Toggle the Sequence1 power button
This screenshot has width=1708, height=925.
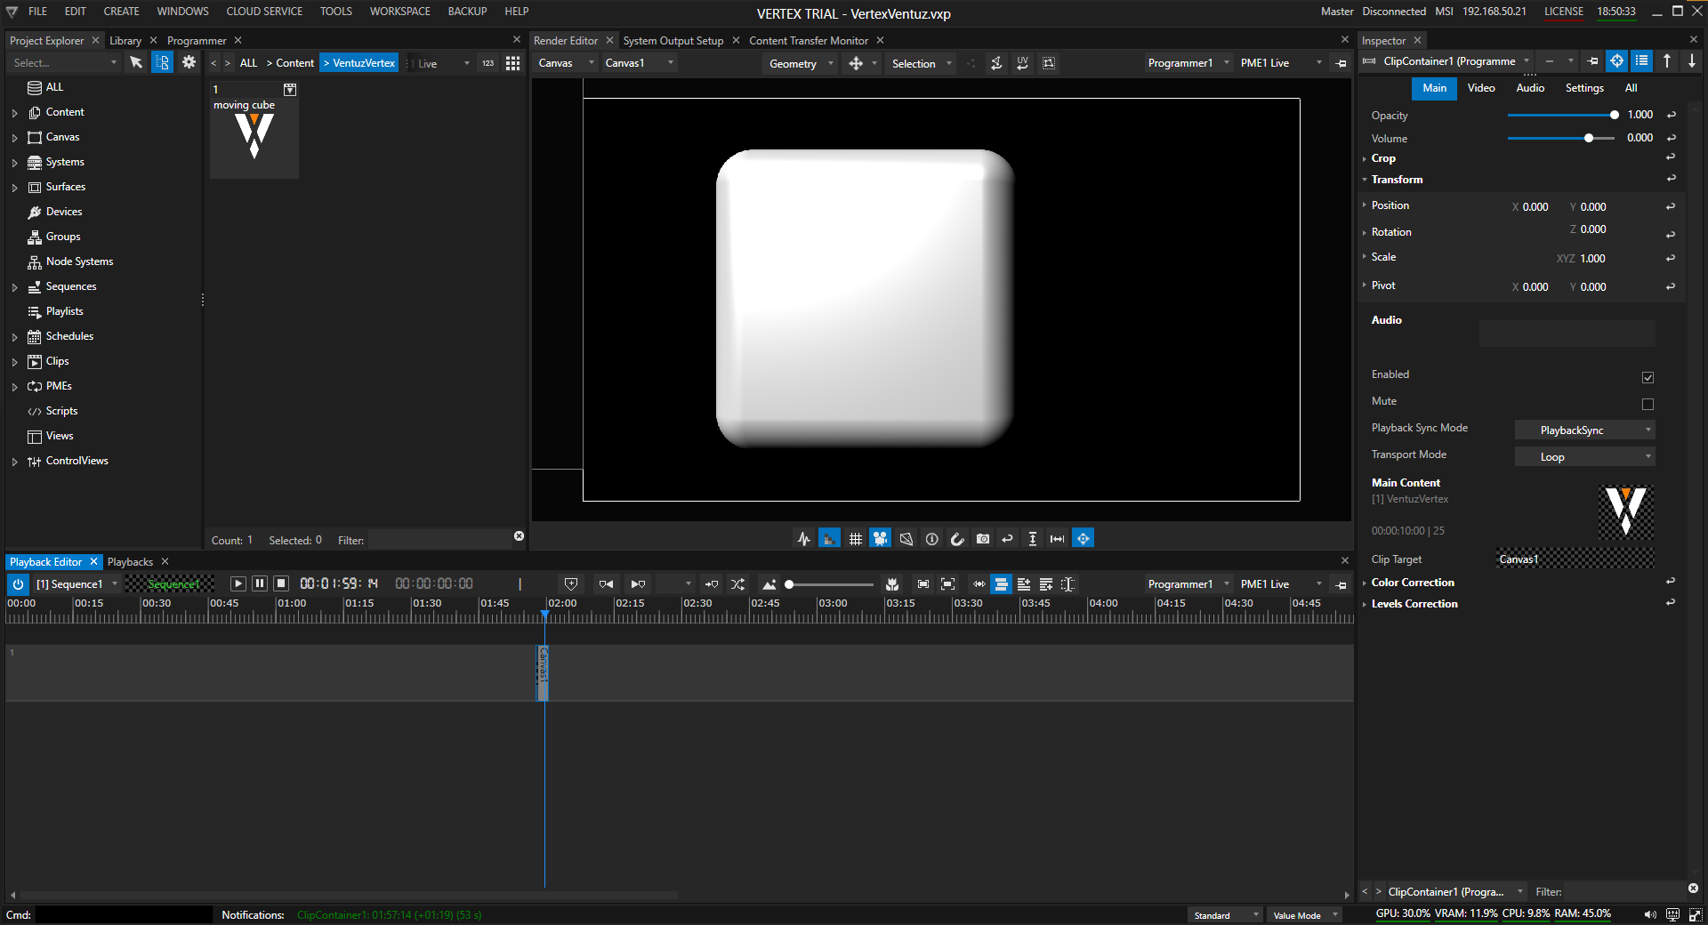[x=18, y=584]
